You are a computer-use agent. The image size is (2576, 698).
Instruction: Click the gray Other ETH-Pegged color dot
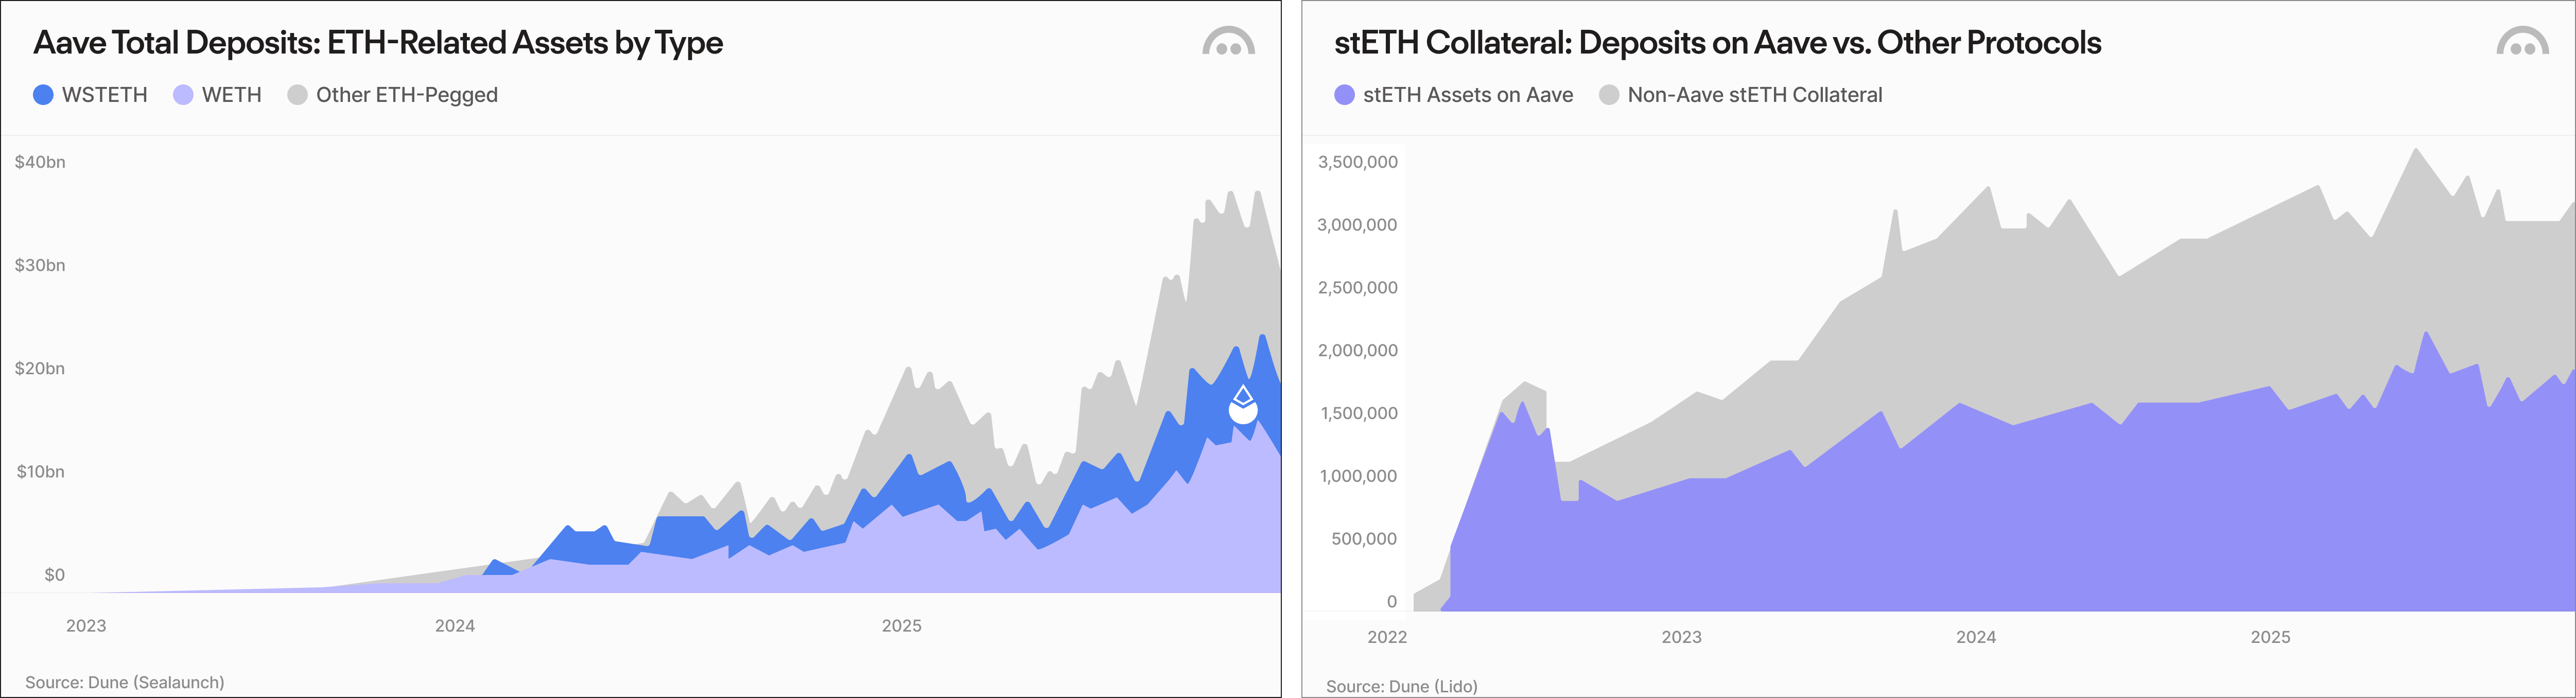pos(297,95)
